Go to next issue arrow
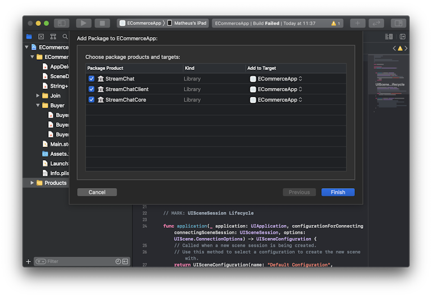Viewport: 432px width, 297px height. (x=406, y=48)
